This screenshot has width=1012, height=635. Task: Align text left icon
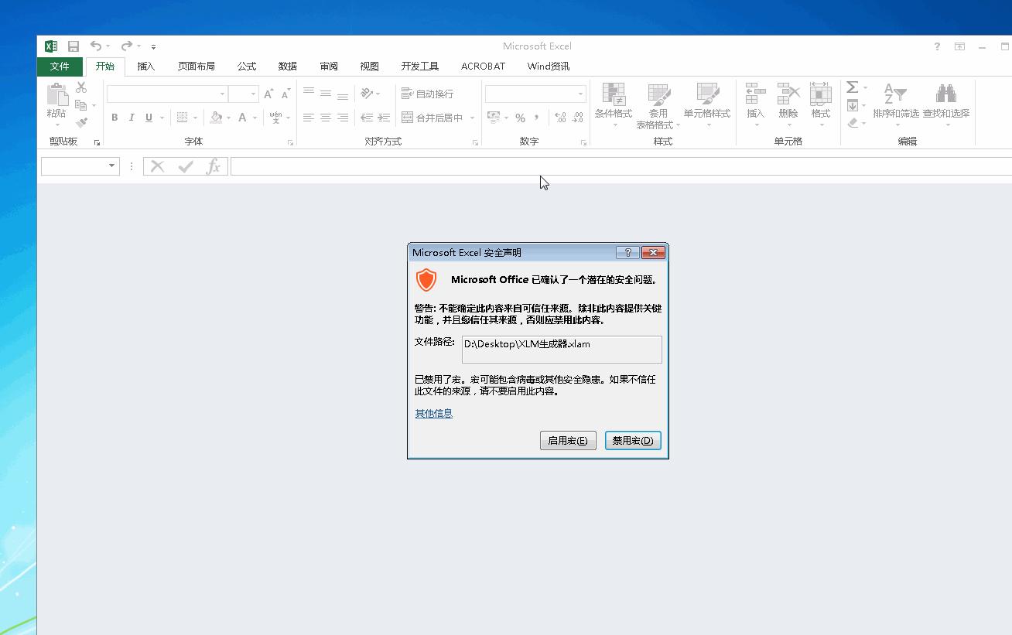coord(309,118)
